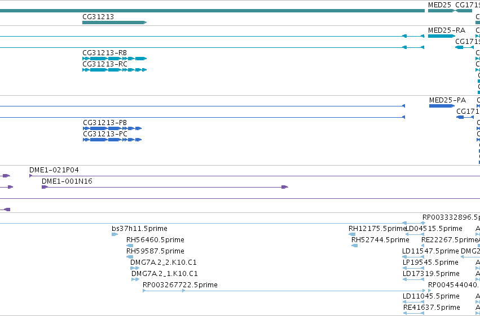Click the MED25-PA protein feature
This screenshot has height=316, width=480.
(x=442, y=106)
